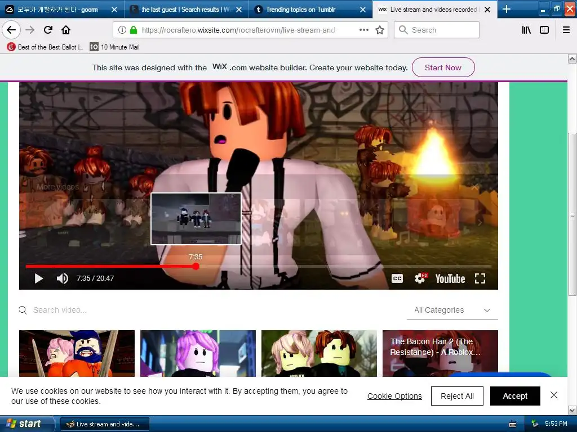Open the Library icon in toolbar
The height and width of the screenshot is (432, 577).
(526, 30)
